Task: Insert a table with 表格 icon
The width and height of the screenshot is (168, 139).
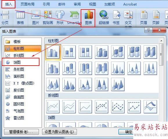Action: [20, 18]
